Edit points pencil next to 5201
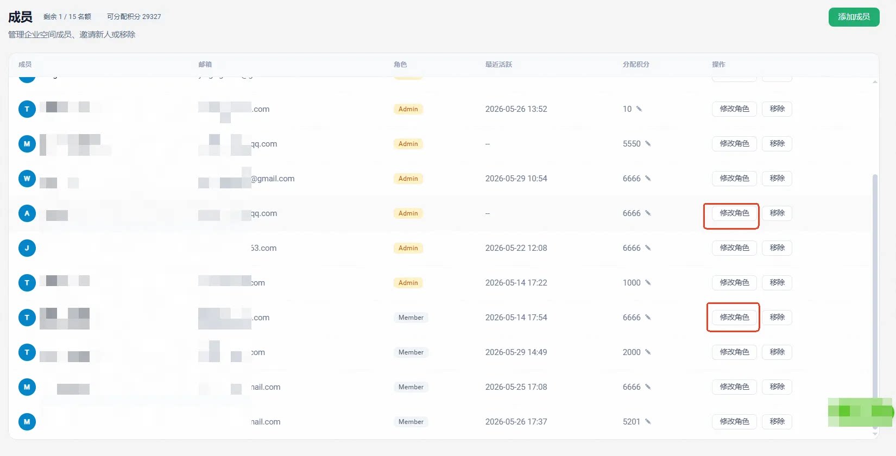896x456 pixels. (648, 421)
